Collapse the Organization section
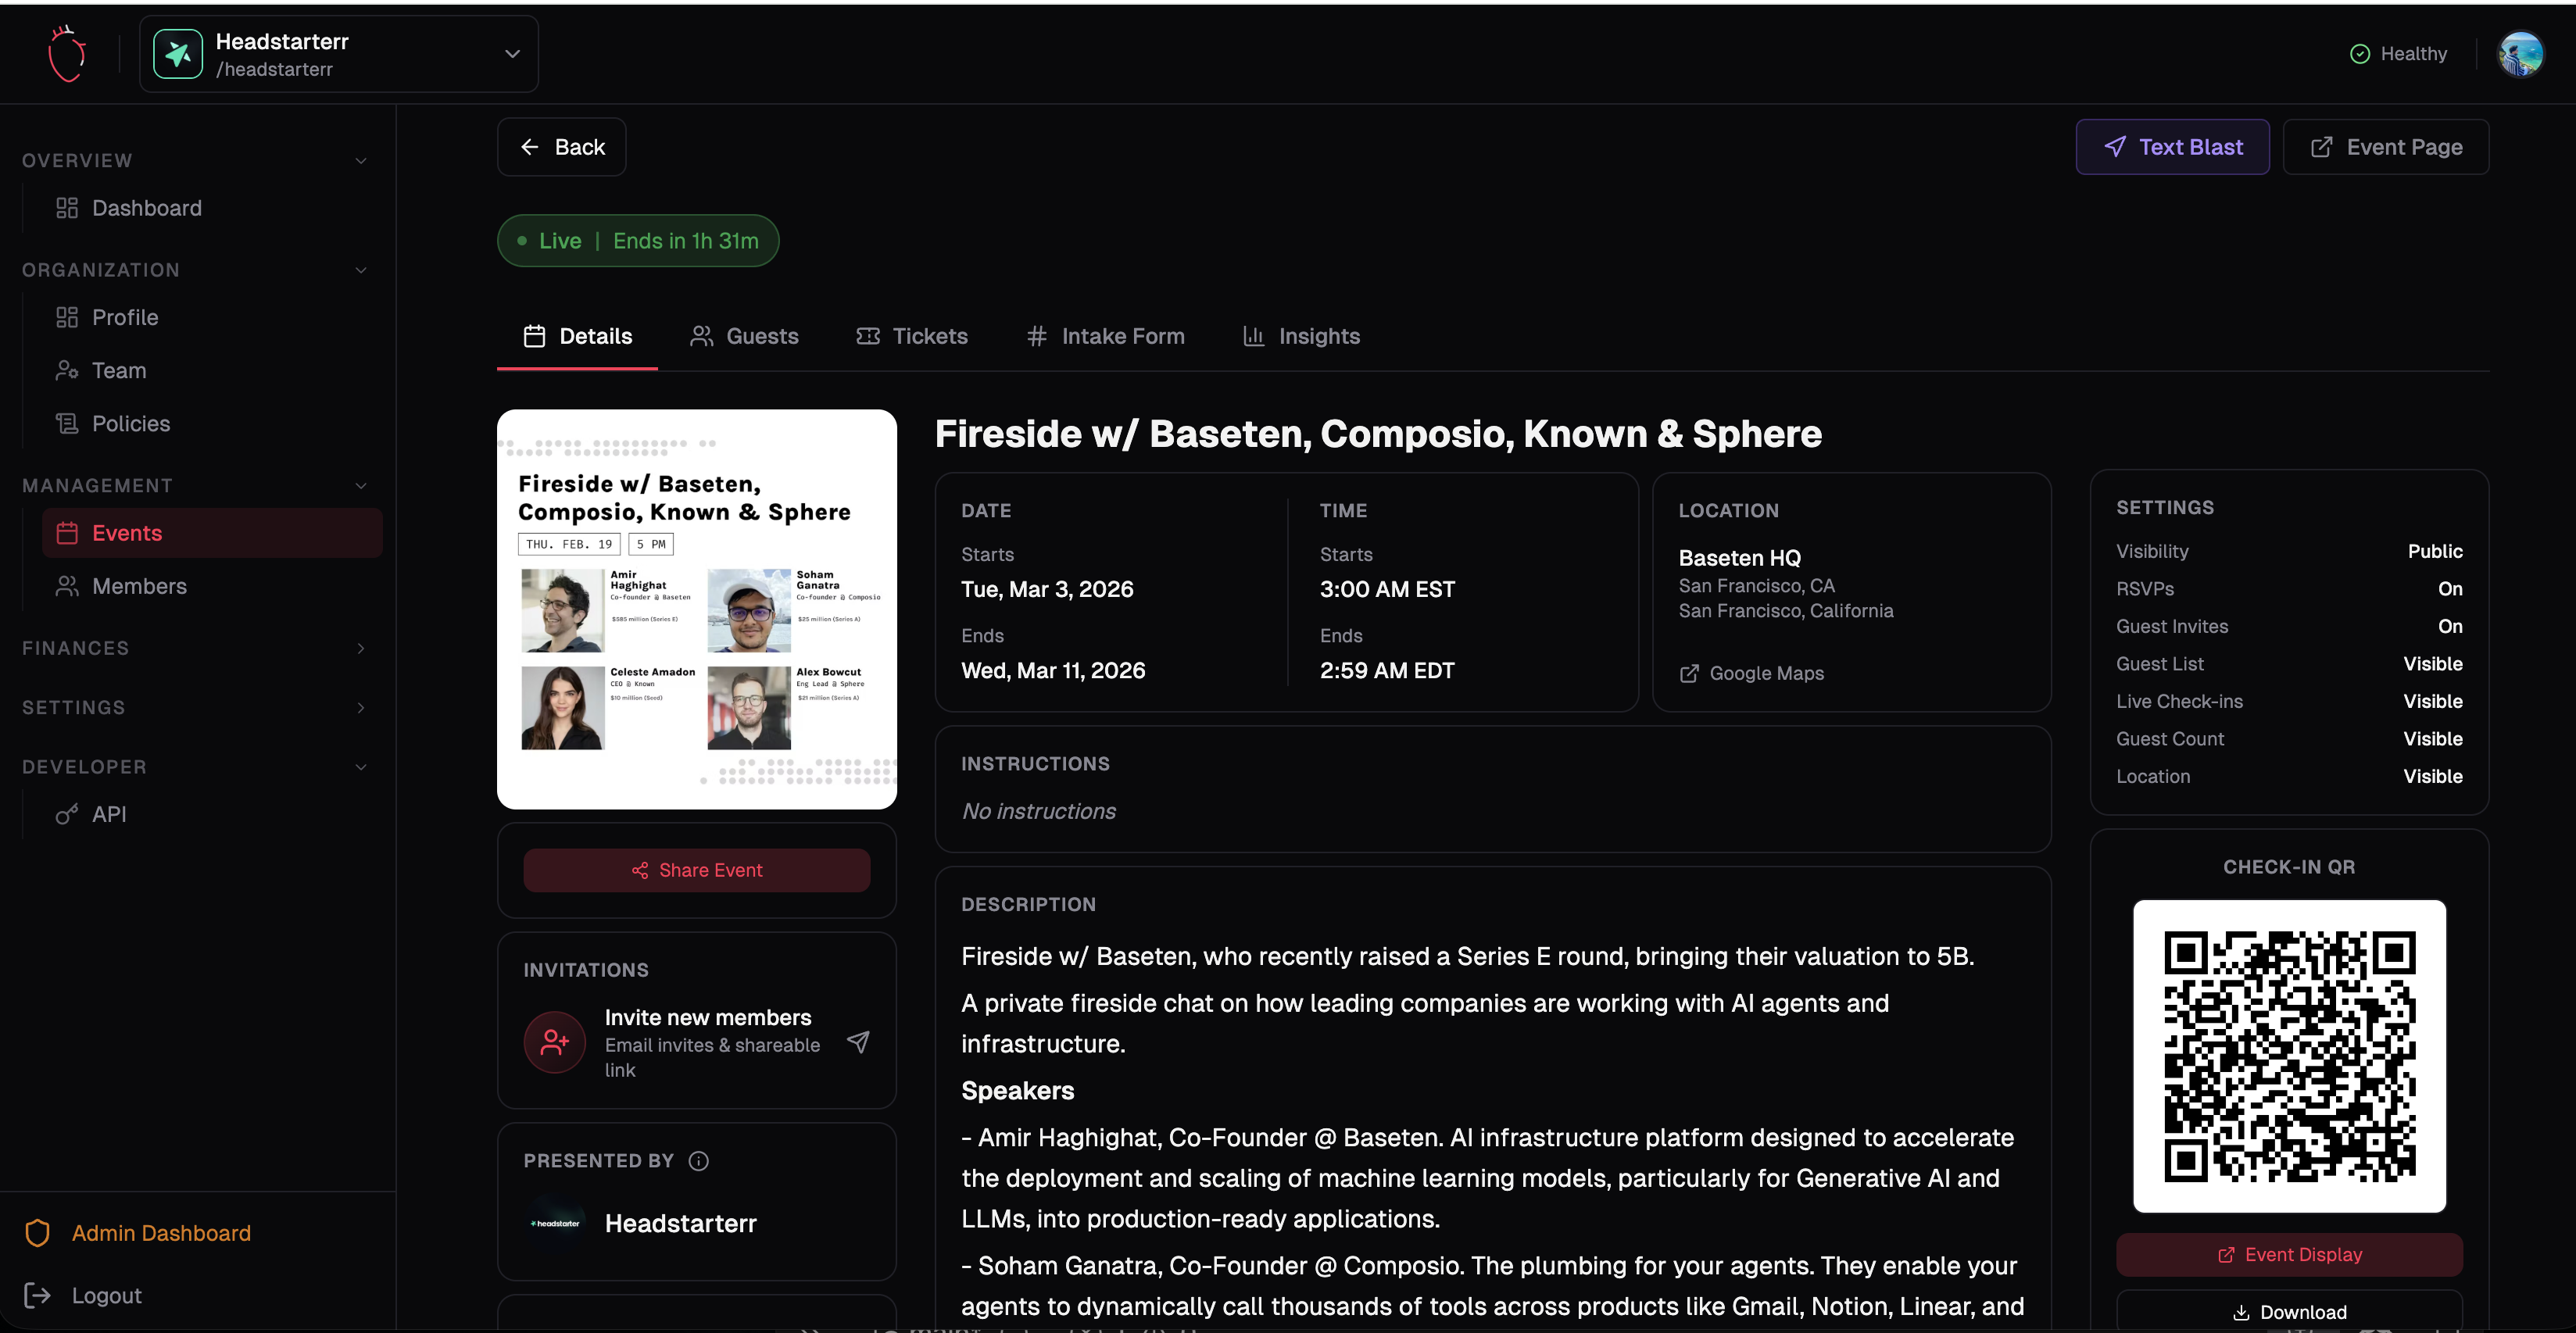2576x1333 pixels. (x=360, y=270)
